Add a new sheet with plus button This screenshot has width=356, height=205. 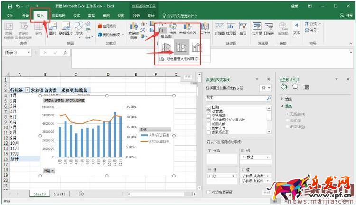[x=81, y=194]
